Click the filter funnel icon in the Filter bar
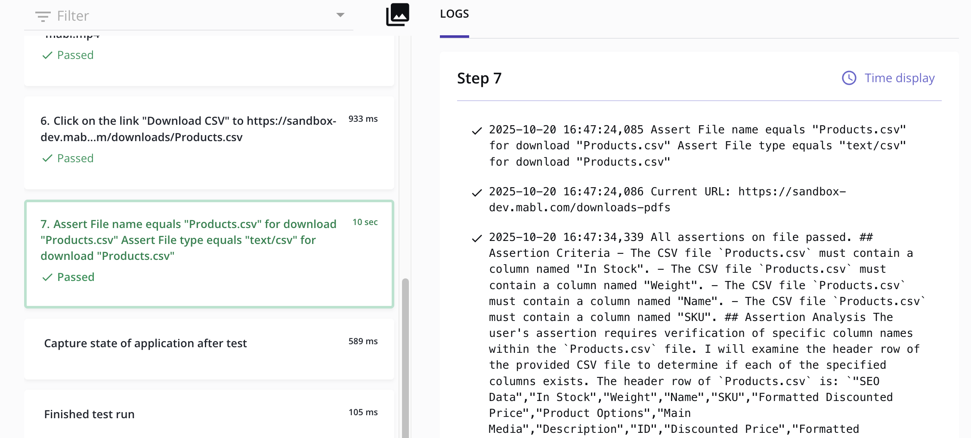The height and width of the screenshot is (438, 971). pos(43,16)
